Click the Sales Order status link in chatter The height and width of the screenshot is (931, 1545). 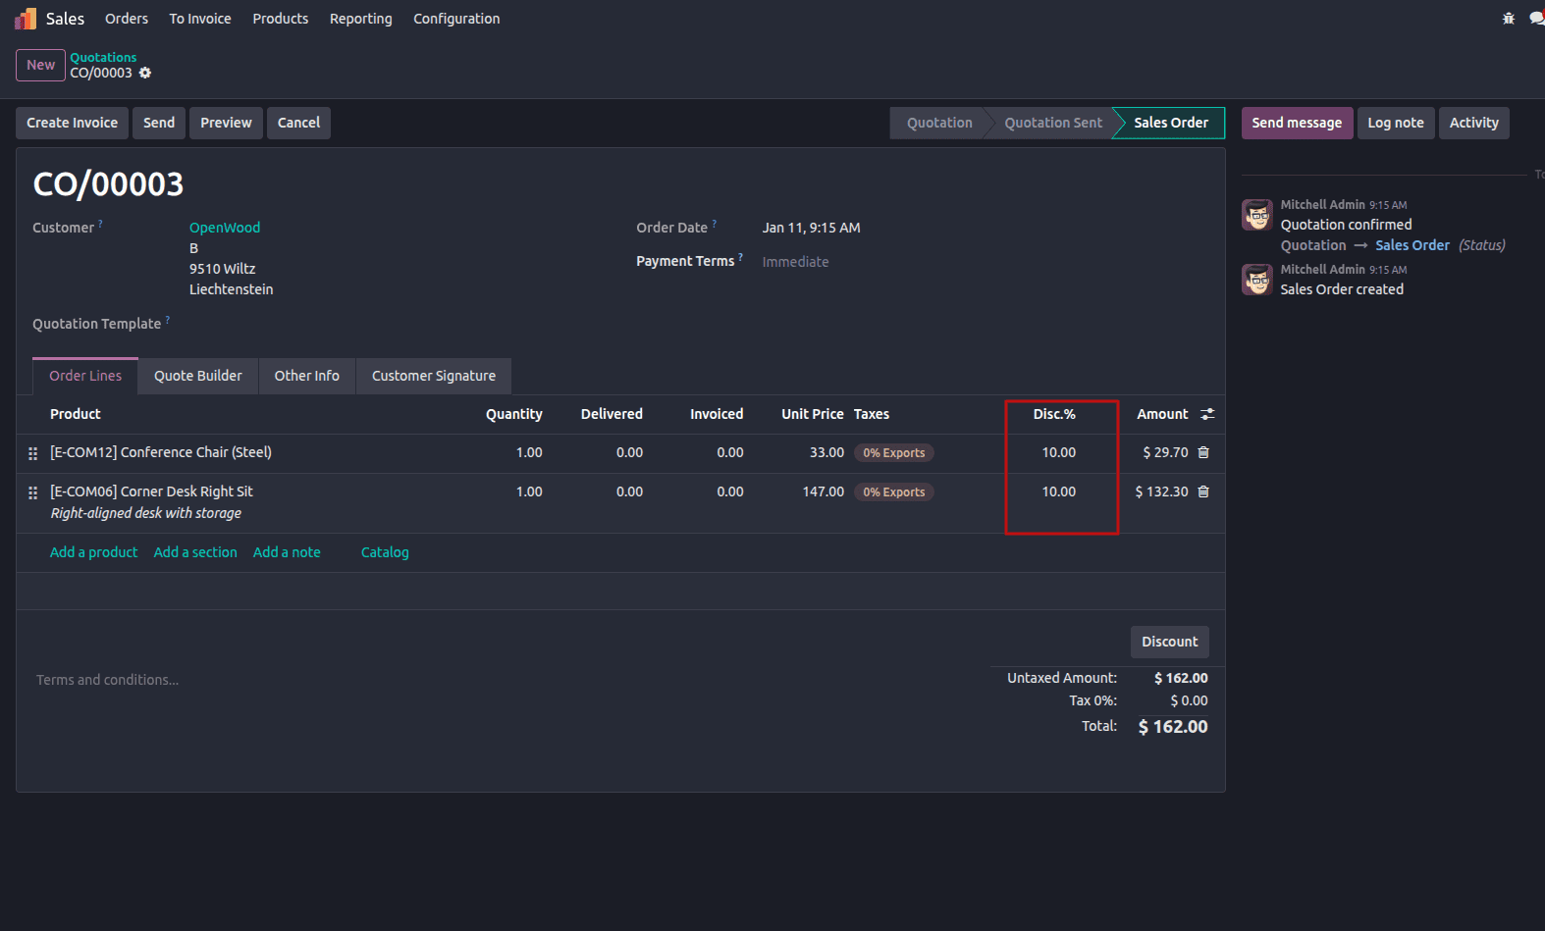click(1412, 245)
